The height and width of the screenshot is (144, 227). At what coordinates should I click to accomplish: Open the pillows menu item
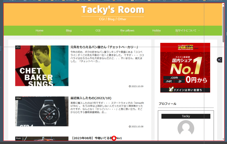pos(127,30)
